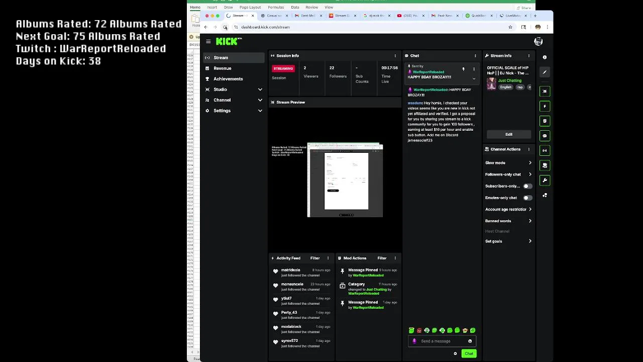Screen dimensions: 643x362
Task: Open Revenue in the sidebar
Action: pyautogui.click(x=234, y=68)
